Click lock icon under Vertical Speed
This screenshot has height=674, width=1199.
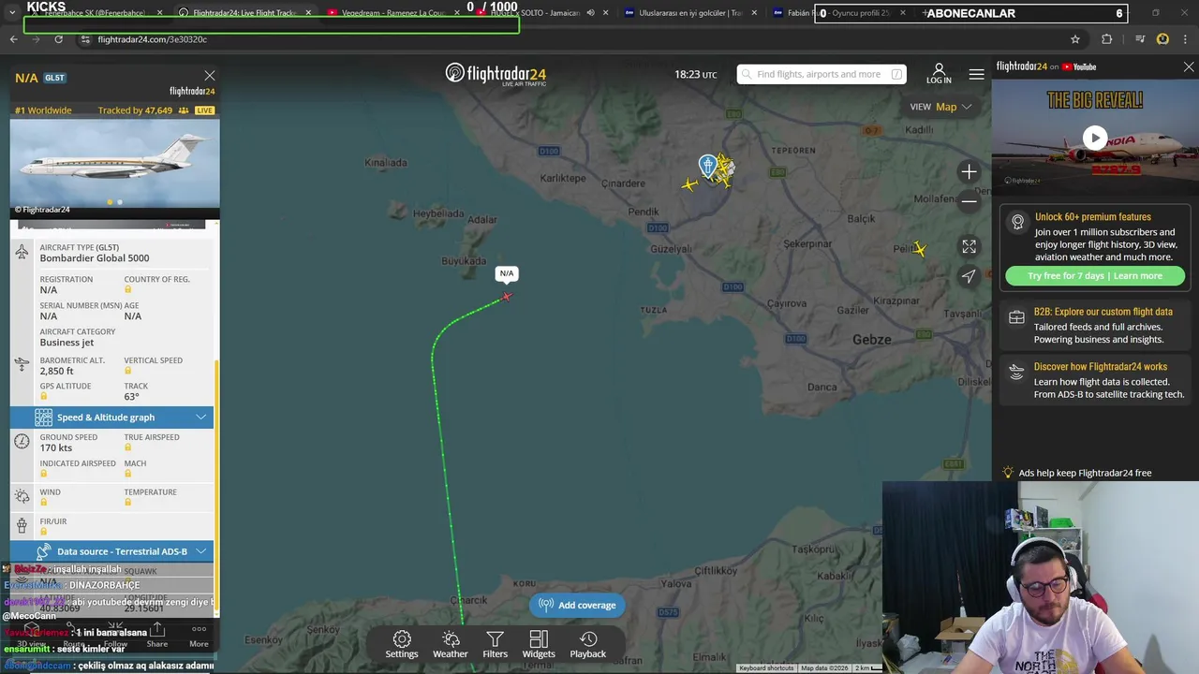click(x=128, y=372)
